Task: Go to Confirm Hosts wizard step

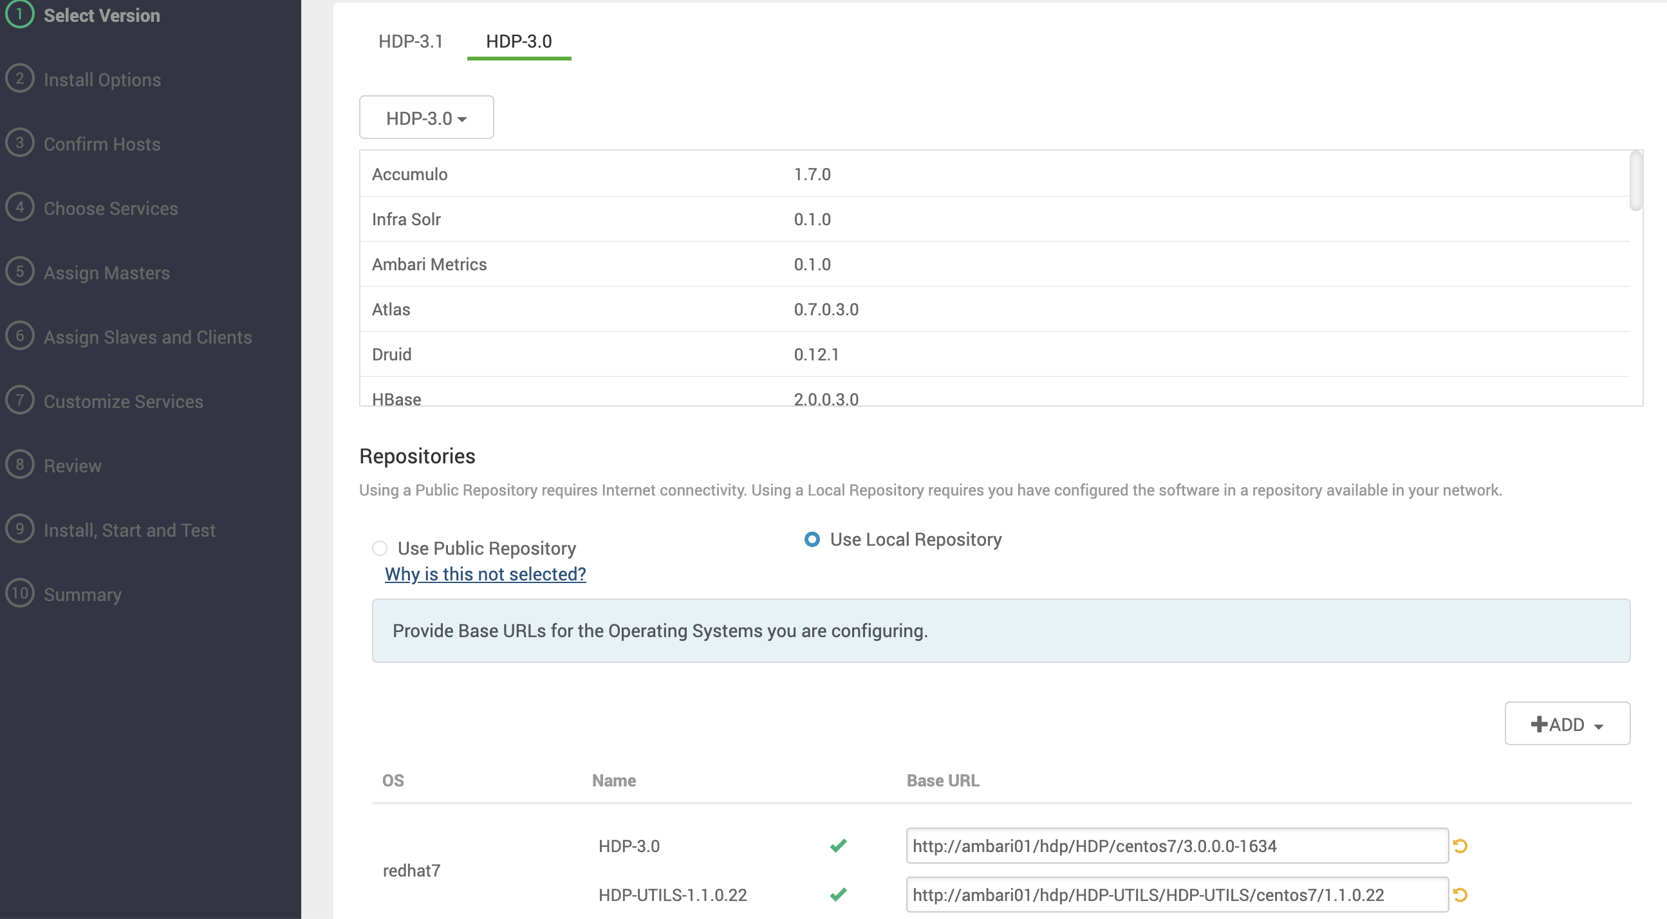Action: tap(102, 144)
